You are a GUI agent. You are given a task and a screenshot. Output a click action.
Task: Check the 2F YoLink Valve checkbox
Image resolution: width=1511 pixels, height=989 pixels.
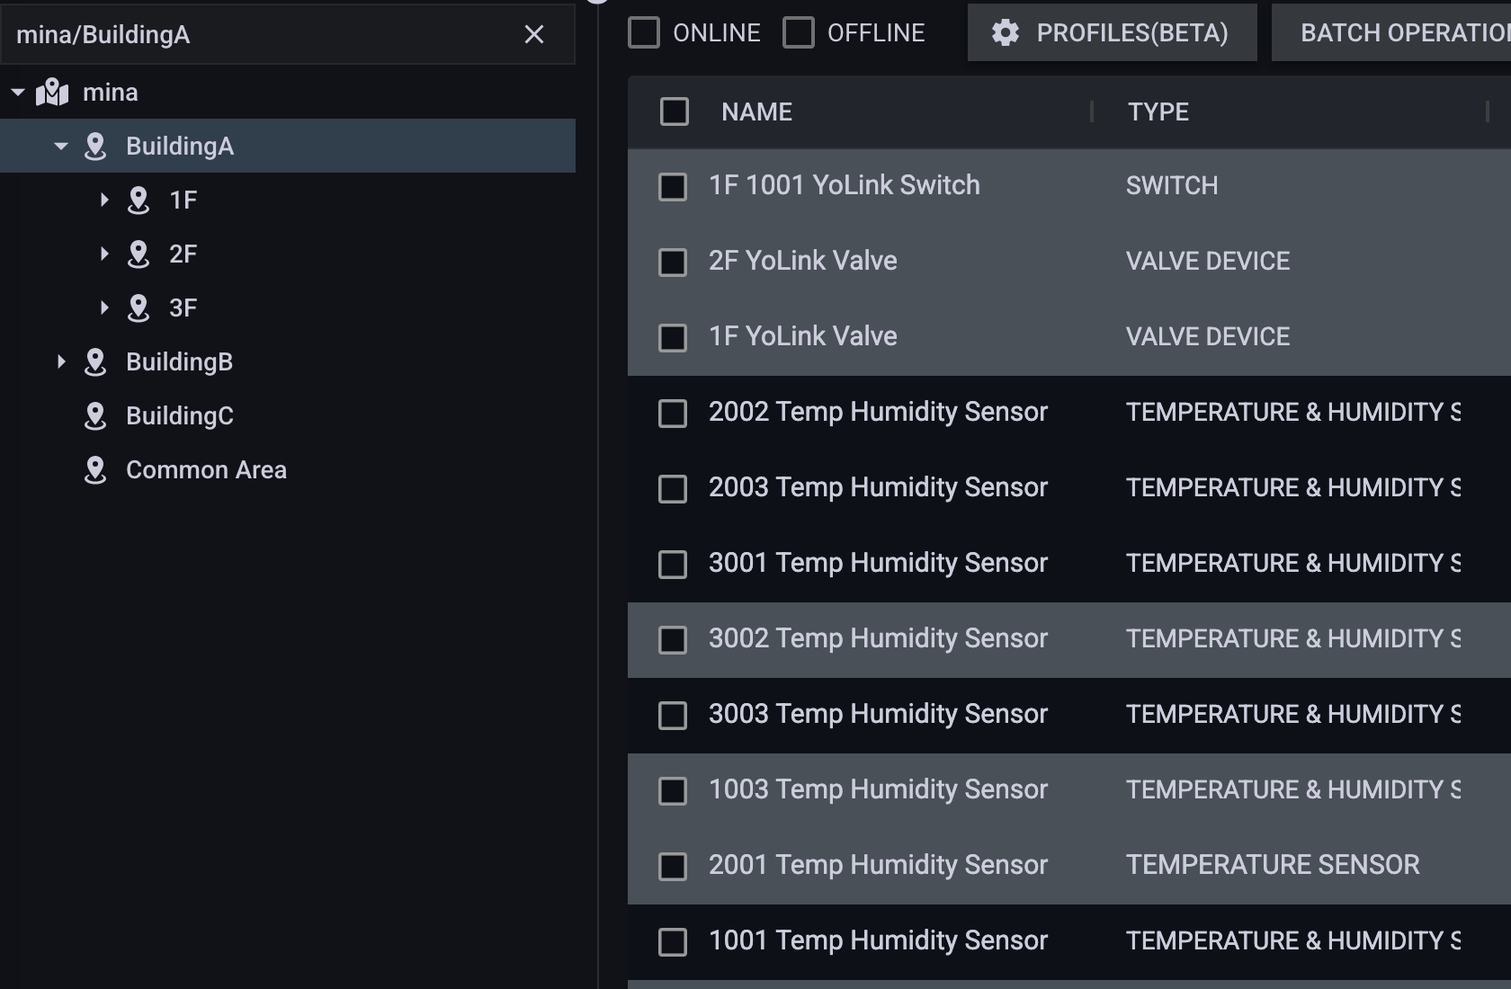tap(673, 262)
